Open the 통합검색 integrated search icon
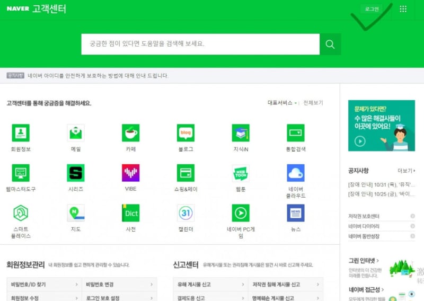The image size is (424, 301). pyautogui.click(x=296, y=133)
